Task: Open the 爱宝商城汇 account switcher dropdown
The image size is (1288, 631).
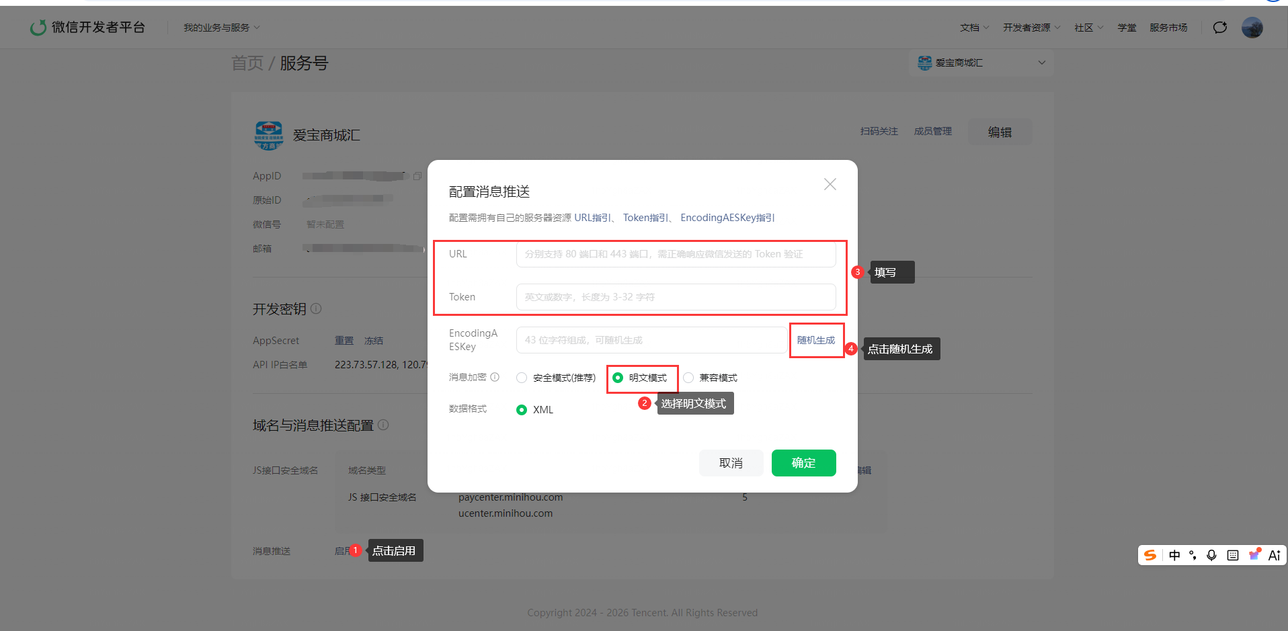Action: click(981, 62)
